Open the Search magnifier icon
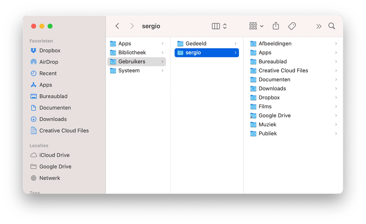The height and width of the screenshot is (224, 366). coord(332,26)
